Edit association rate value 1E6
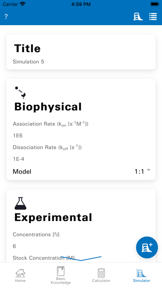The height and width of the screenshot is (288, 162). [18, 136]
